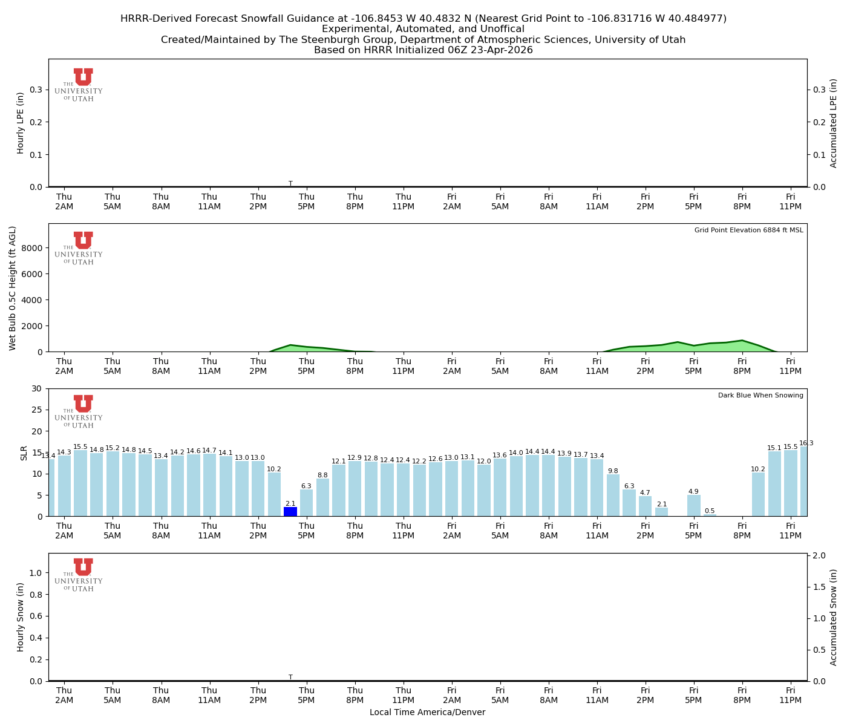The height and width of the screenshot is (726, 847).
Task: Click the Local Time America/Denver axis label
Action: (428, 712)
